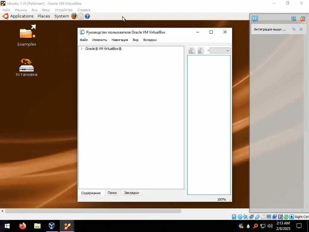The height and width of the screenshot is (232, 309).
Task: Click the Right Ctrl host key label
Action: pos(301,217)
